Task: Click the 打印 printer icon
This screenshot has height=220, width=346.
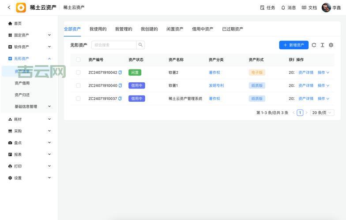Action: pyautogui.click(x=10, y=166)
